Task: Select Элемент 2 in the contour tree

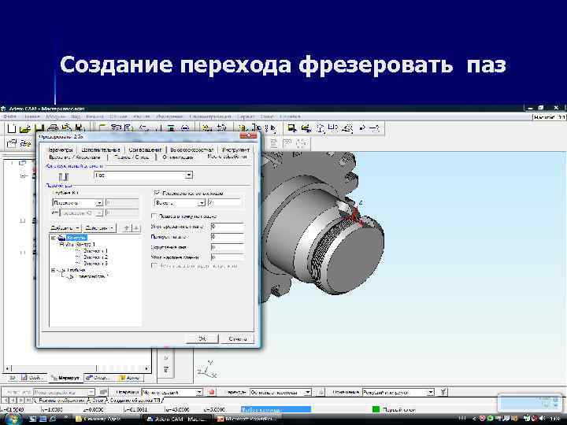Action: (x=95, y=257)
